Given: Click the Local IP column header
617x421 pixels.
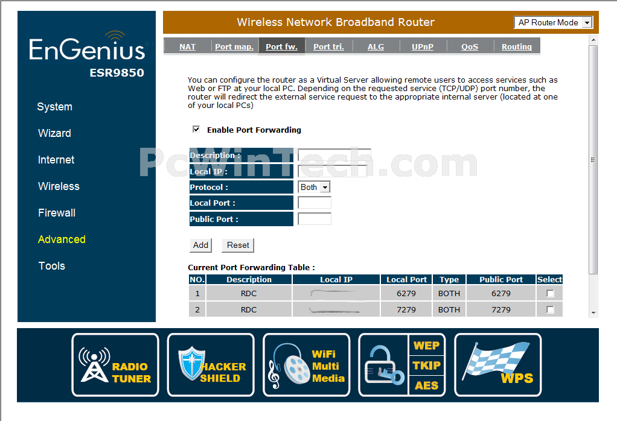Looking at the screenshot, I should 336,279.
